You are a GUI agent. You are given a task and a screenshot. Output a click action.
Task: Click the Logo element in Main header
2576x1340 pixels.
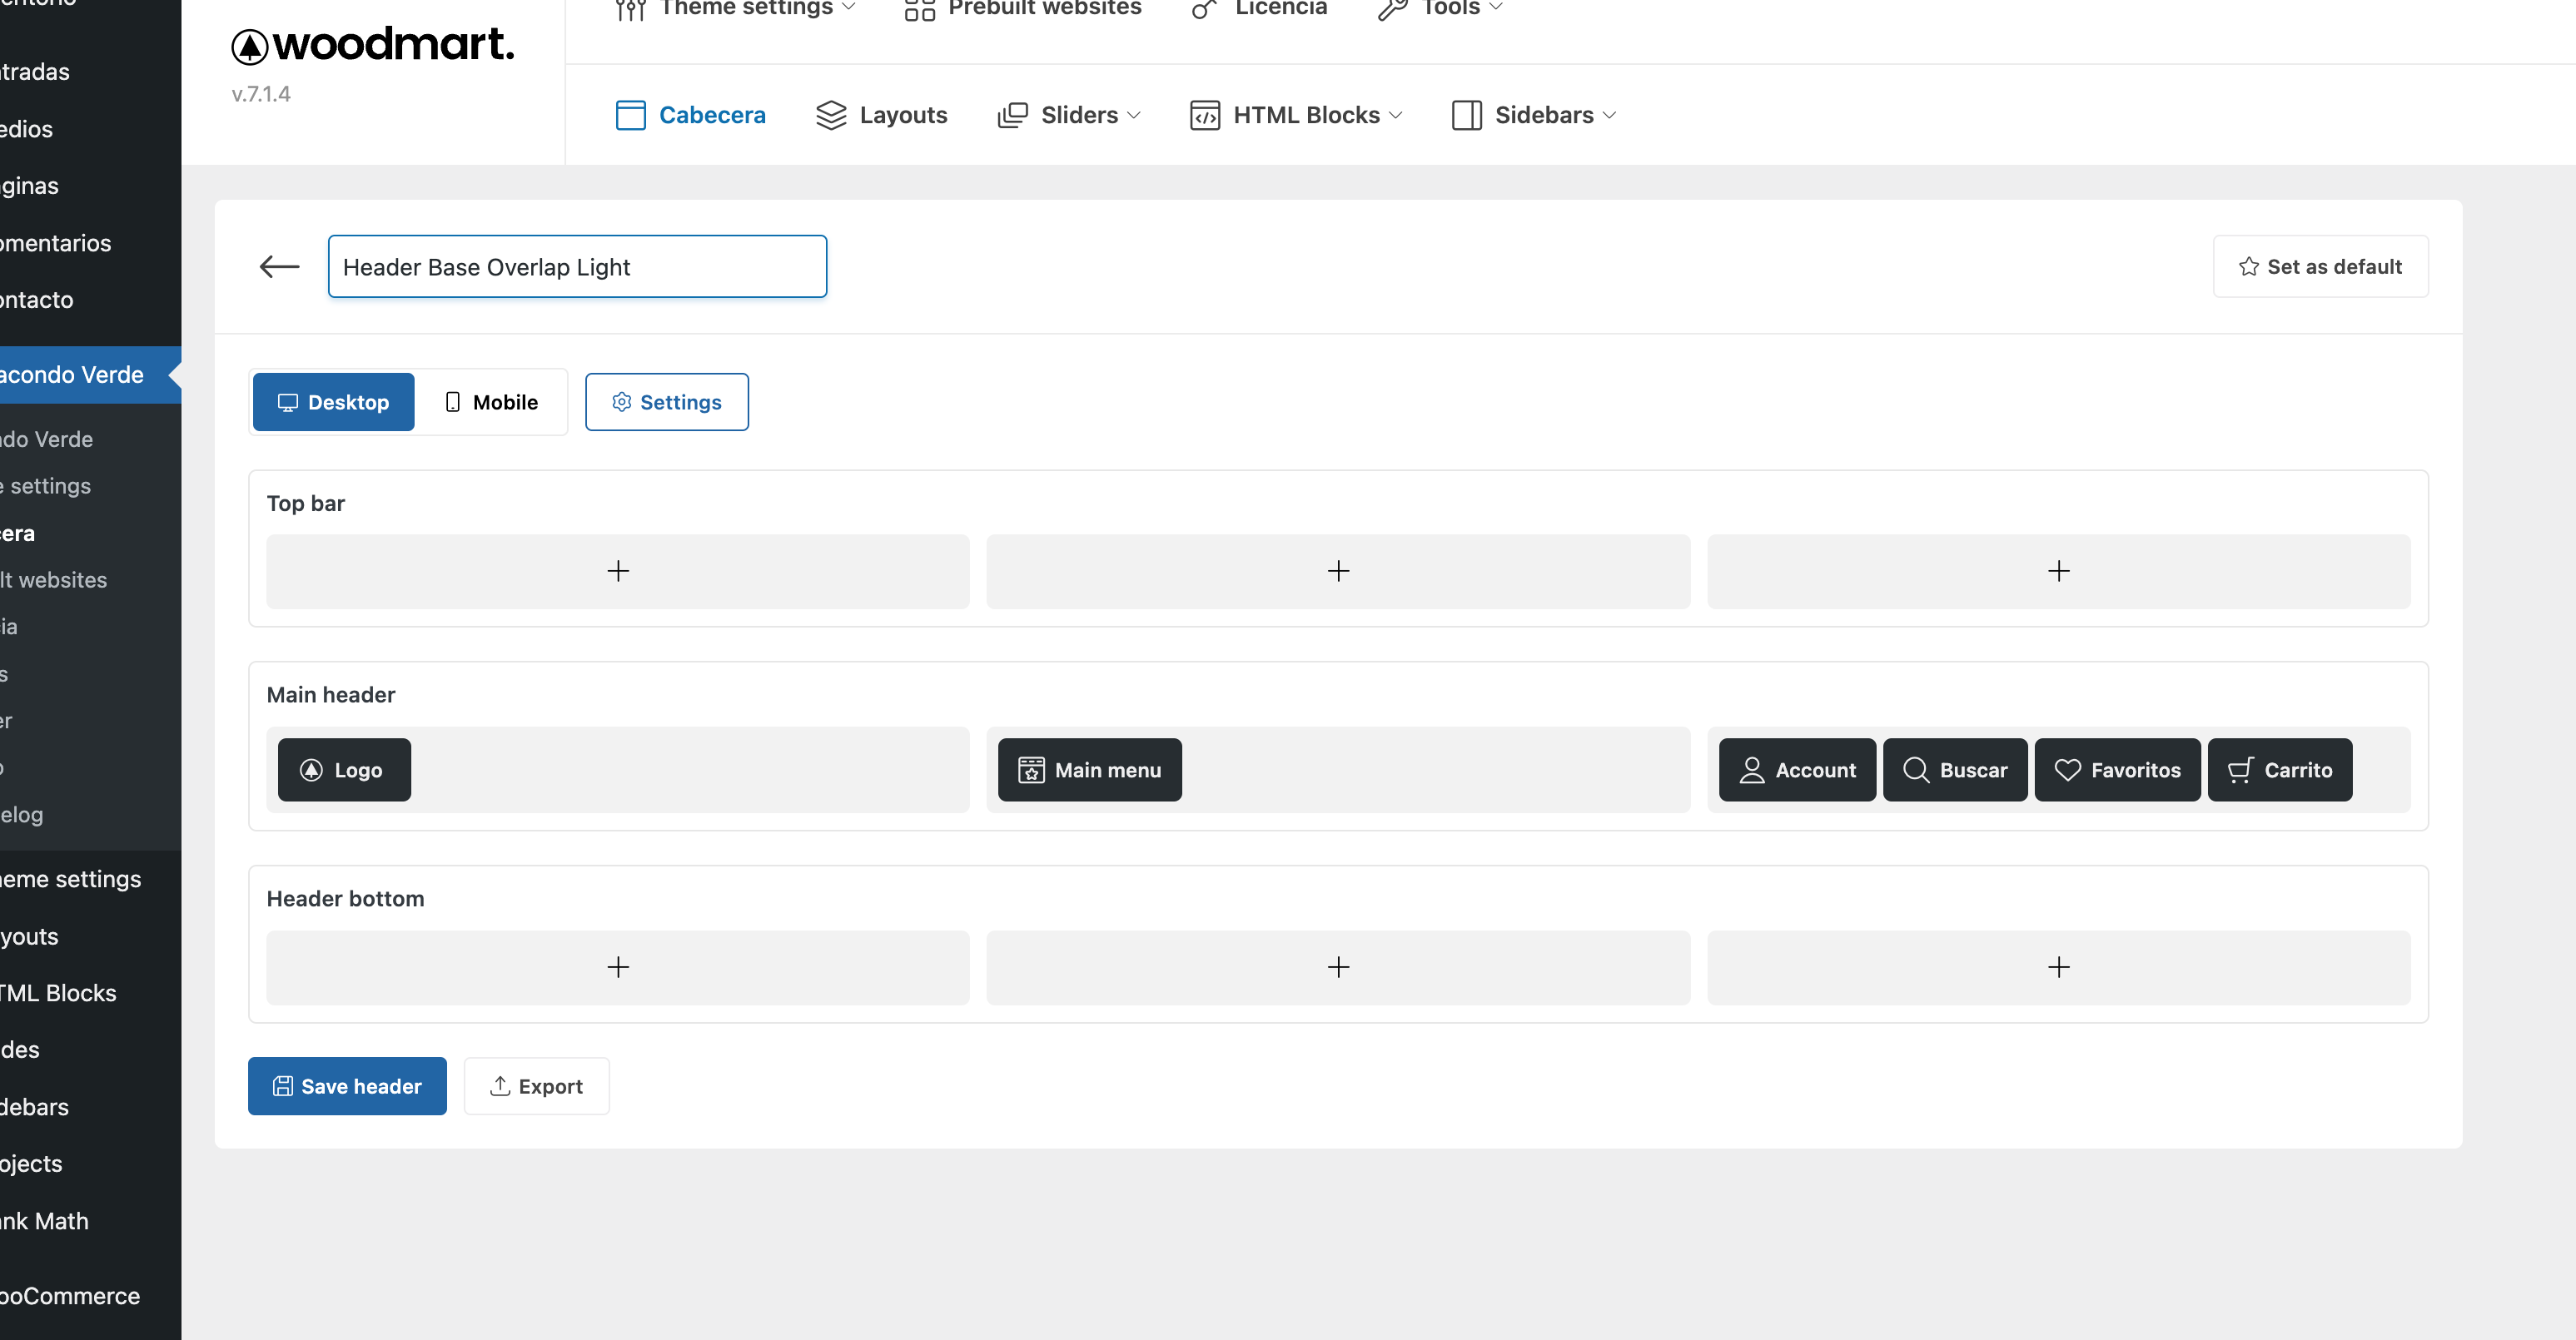click(x=344, y=770)
